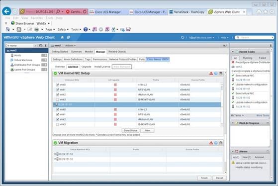The height and width of the screenshot is (186, 278).
Task: Collapse the Recent Tasks panel
Action: point(233,52)
